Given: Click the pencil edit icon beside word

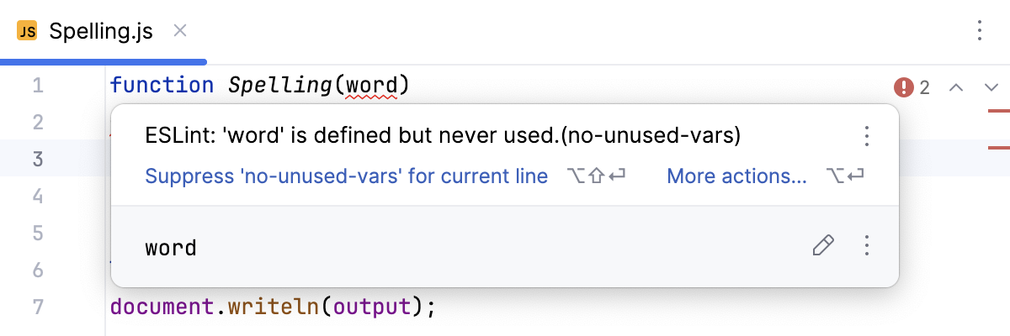Looking at the screenshot, I should click(x=822, y=245).
